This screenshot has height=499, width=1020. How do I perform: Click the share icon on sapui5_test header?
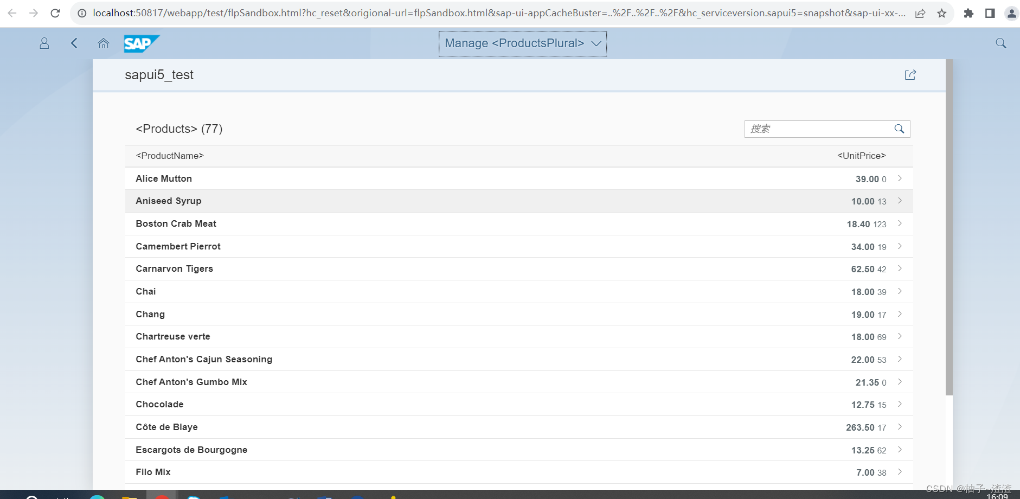[x=911, y=75]
